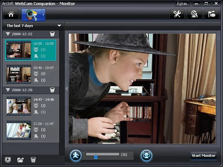Adjust the motion sensitivity slider handle
The height and width of the screenshot is (167, 223).
[96, 156]
